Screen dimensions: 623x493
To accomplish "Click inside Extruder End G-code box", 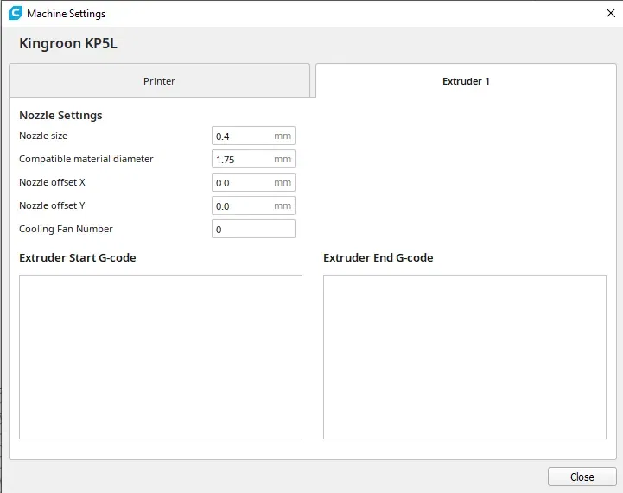I will [465, 357].
